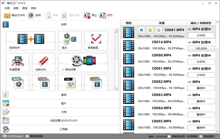This screenshot has height=139, width=220.
Task: Open the 皮肤 skin menu
Action: point(16,8)
